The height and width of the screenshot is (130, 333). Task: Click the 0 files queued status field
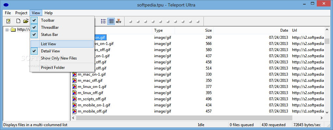[244, 125]
